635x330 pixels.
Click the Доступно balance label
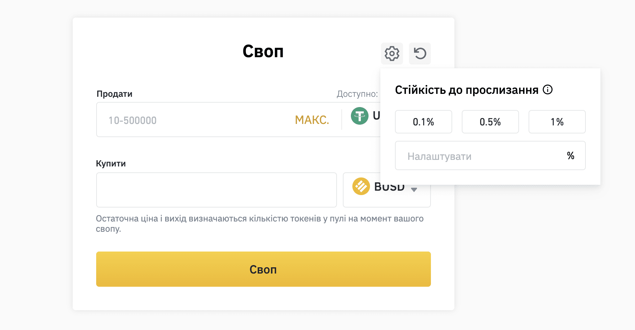point(358,94)
